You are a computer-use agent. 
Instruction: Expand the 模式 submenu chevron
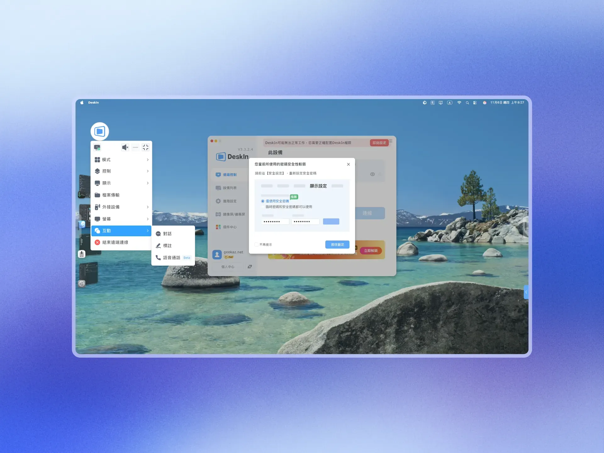click(x=148, y=160)
